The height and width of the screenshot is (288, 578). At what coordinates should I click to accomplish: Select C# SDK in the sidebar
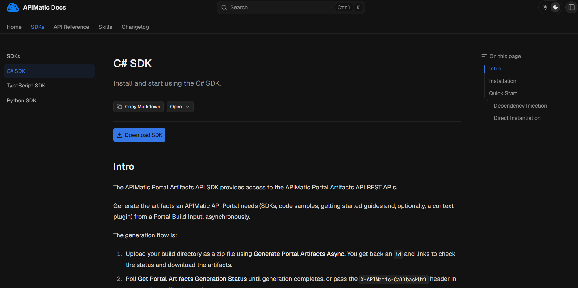49,71
